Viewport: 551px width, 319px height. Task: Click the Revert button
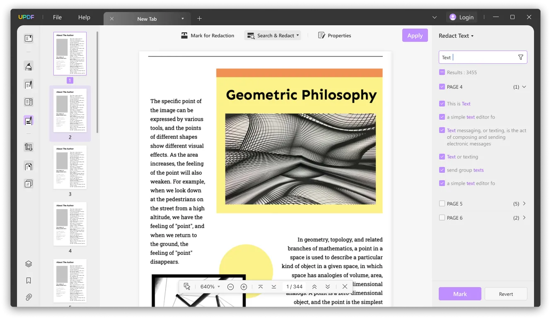pos(506,294)
